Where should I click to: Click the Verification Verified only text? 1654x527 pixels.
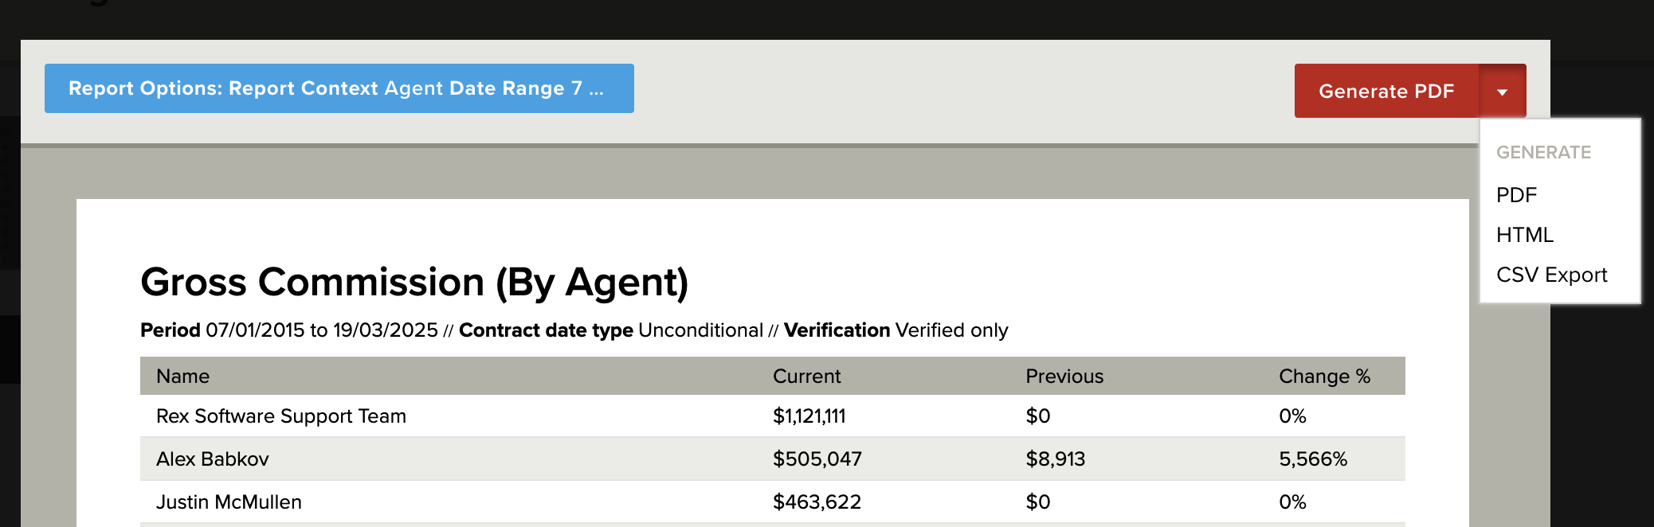896,330
